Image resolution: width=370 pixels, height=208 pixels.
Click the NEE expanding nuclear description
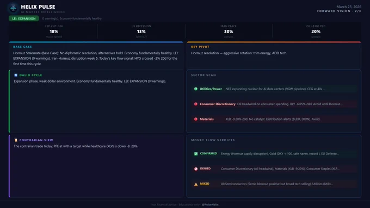click(275, 89)
